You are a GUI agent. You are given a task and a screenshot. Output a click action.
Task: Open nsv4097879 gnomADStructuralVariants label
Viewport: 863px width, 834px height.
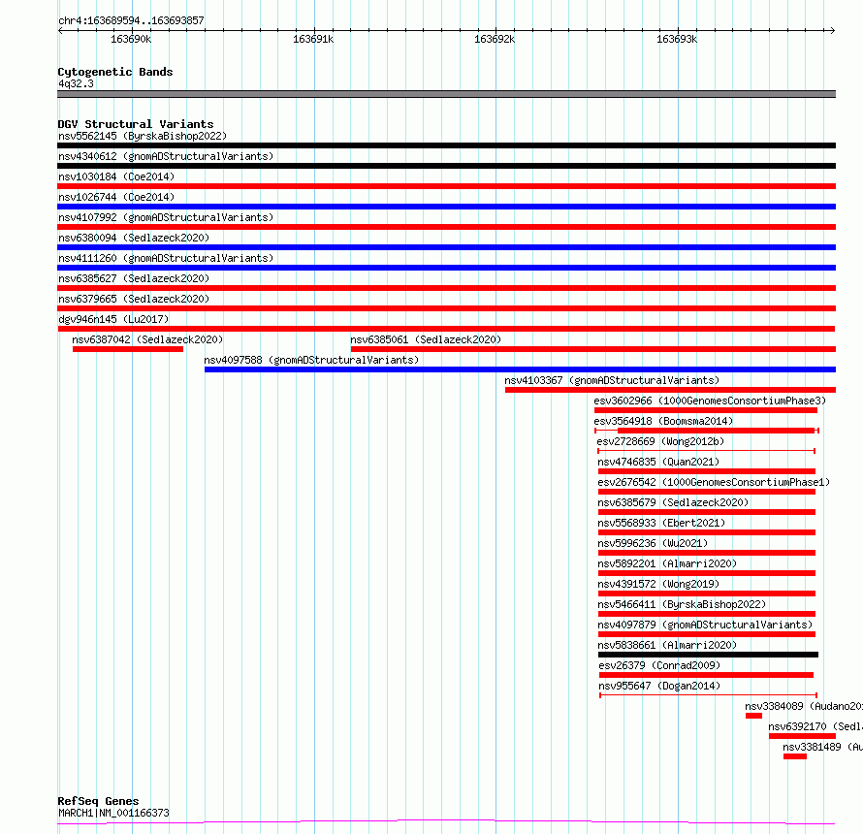click(705, 625)
